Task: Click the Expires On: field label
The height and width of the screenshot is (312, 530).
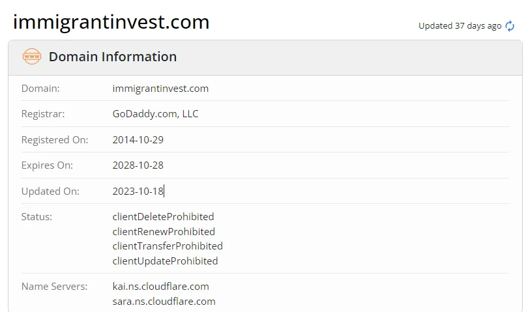Action: point(47,165)
